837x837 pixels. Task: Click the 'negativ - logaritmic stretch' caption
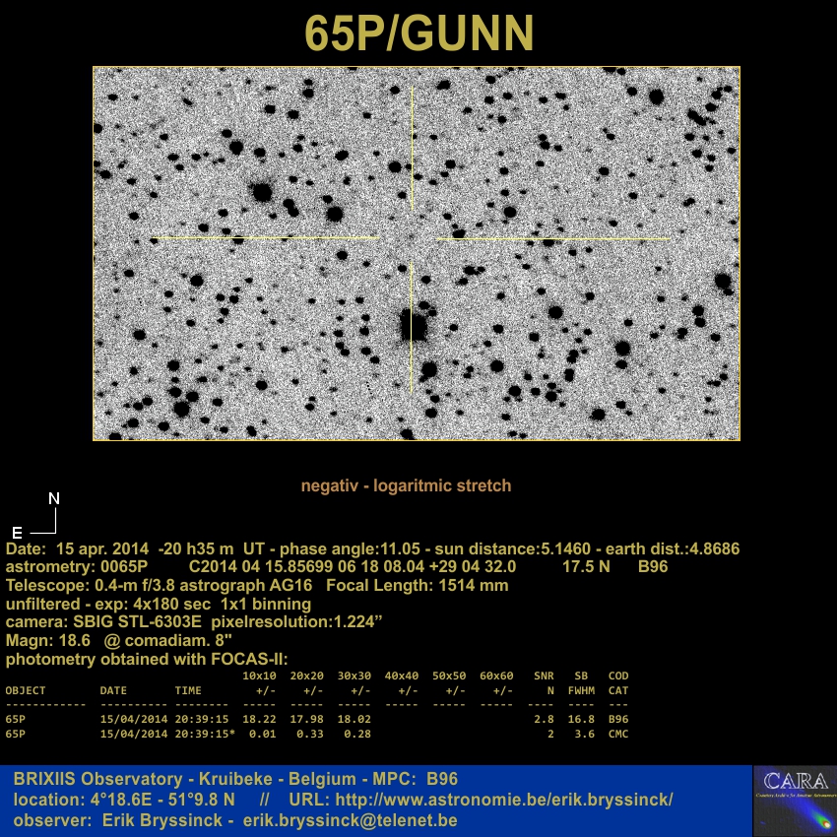coord(406,485)
